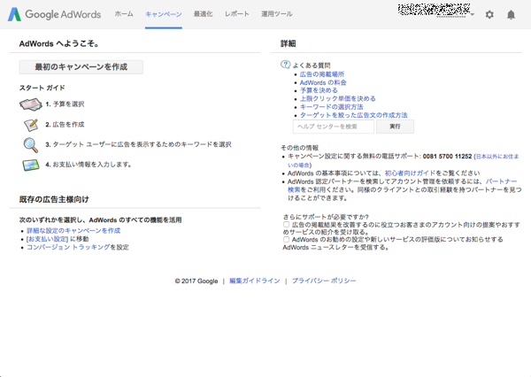Screen dimensions: 531x377
Task: Click the © 2017 Google text
Action: (x=196, y=281)
